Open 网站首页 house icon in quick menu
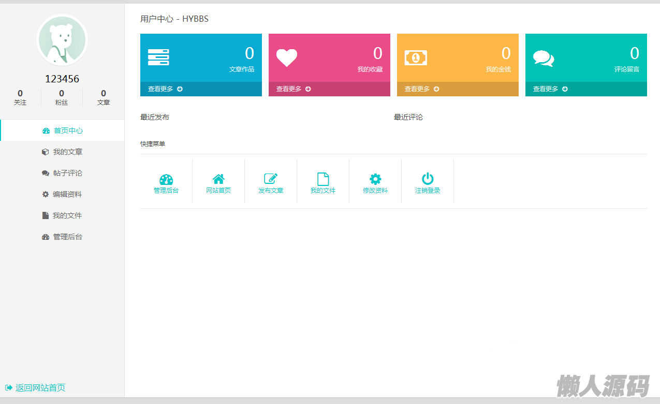660x404 pixels. (218, 179)
